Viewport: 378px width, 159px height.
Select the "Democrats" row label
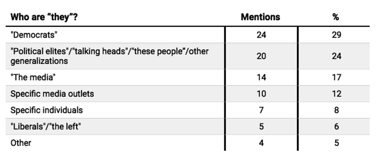tap(34, 35)
